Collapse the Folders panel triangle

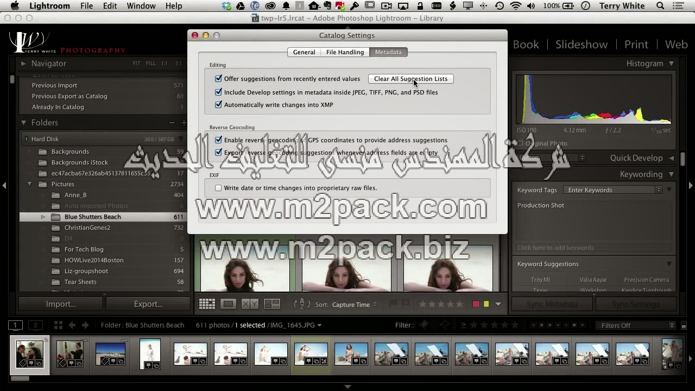23,123
